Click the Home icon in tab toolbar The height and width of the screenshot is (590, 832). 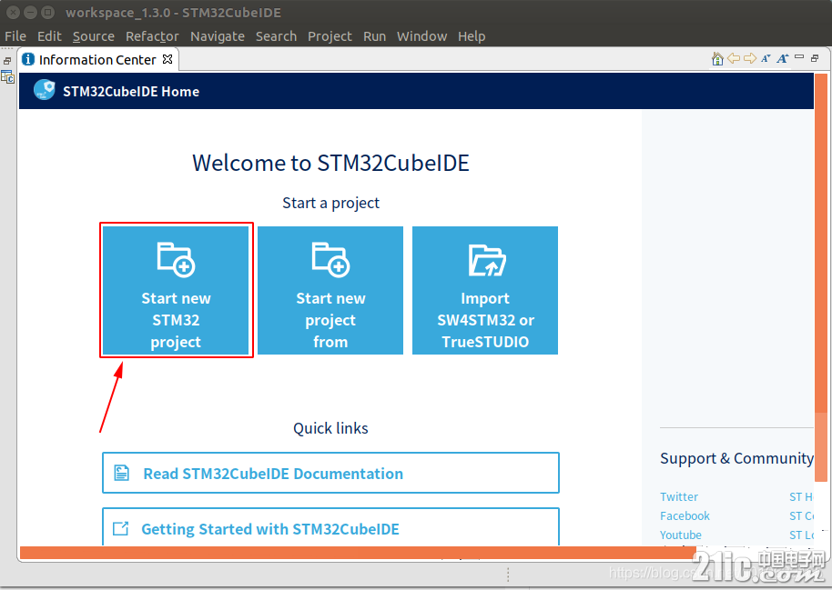point(717,59)
